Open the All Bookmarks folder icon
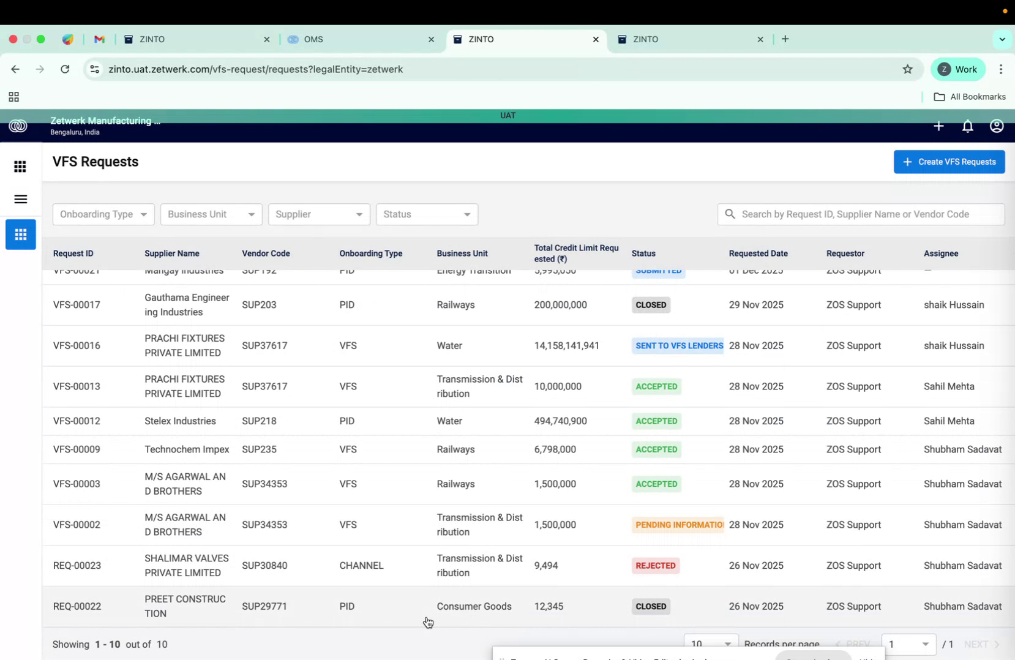1015x660 pixels. 940,96
